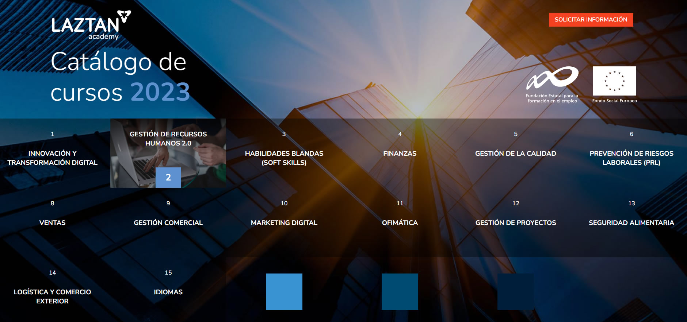Click the blue number 2 badge
The width and height of the screenshot is (687, 322).
coord(168,178)
